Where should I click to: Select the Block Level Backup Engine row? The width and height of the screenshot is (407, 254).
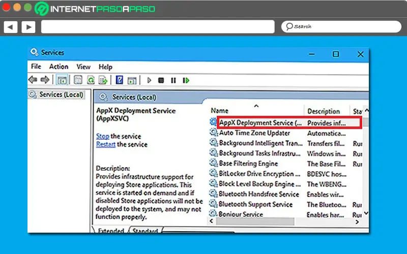[285, 184]
